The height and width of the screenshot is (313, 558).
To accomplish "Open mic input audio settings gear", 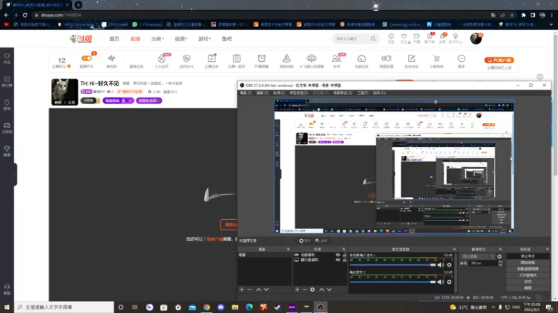I will point(449,265).
